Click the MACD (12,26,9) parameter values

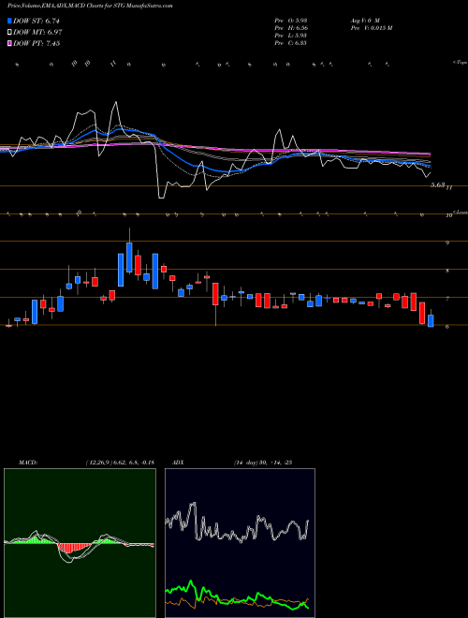click(x=120, y=463)
